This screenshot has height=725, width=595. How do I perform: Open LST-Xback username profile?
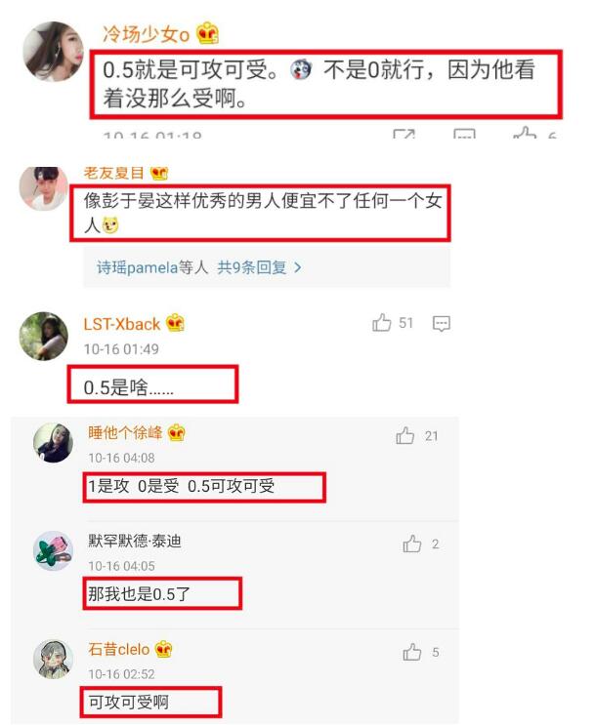click(122, 324)
